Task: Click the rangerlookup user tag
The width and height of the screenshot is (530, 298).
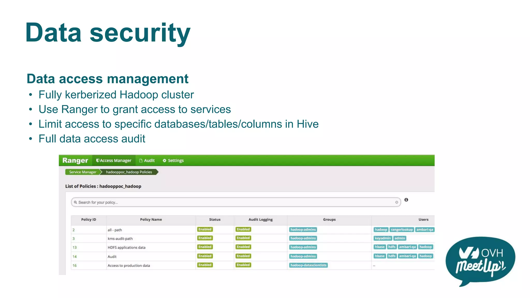Action: click(x=402, y=230)
